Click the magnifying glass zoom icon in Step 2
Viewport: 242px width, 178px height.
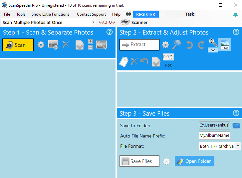click(x=176, y=44)
